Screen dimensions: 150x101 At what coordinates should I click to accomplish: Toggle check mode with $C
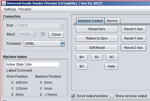(x=112, y=57)
